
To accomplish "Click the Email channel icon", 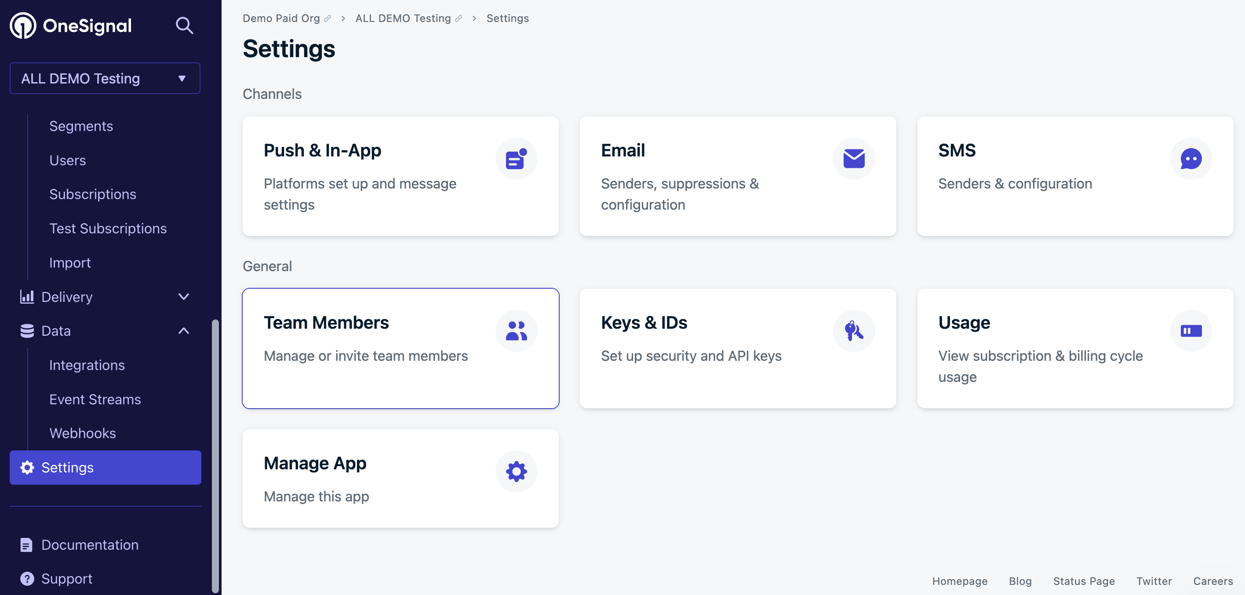I will (x=854, y=158).
